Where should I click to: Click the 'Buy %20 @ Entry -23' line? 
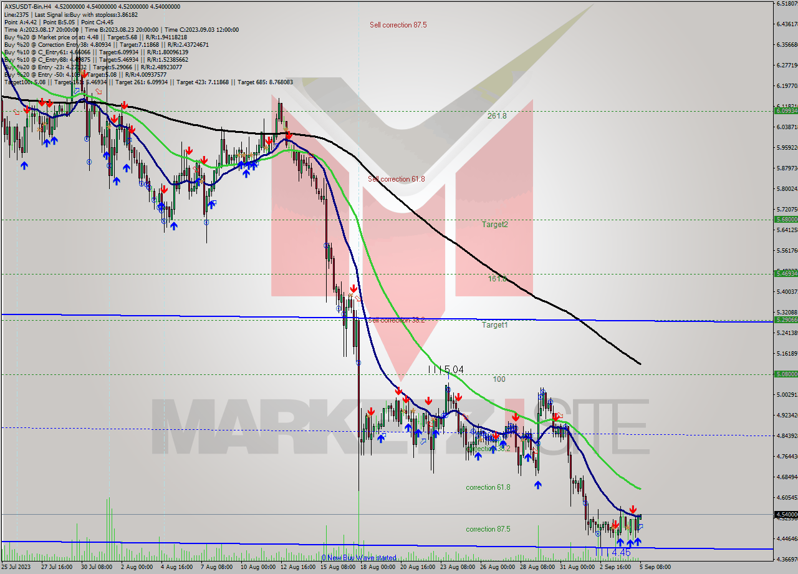[93, 67]
